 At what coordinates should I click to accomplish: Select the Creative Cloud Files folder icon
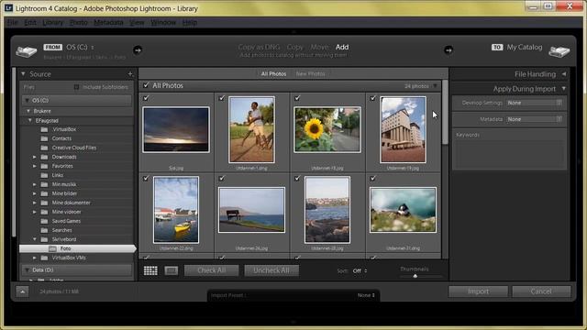click(44, 148)
